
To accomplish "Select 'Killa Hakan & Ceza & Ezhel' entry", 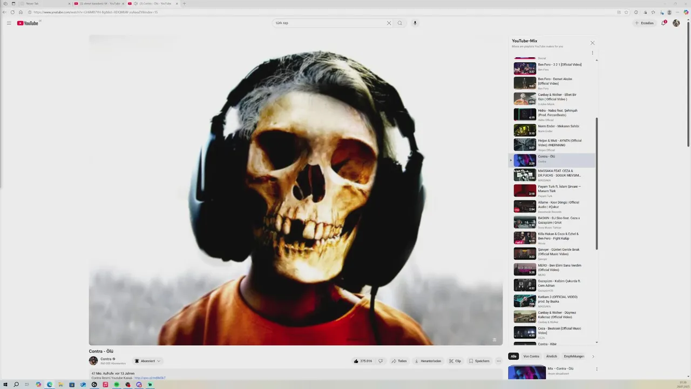I will tap(552, 237).
